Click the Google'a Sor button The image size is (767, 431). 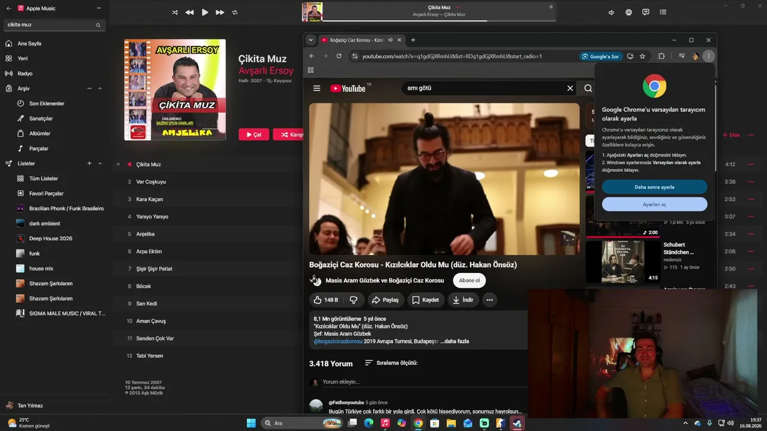(600, 56)
